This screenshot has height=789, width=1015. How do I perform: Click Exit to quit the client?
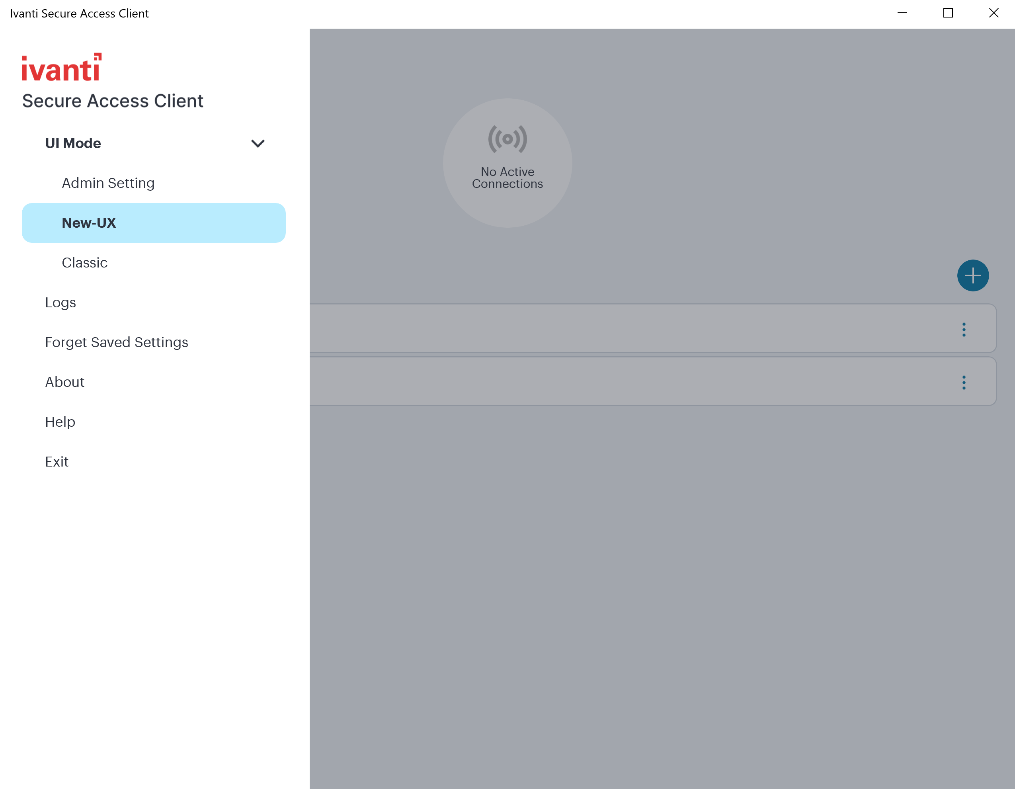[56, 461]
